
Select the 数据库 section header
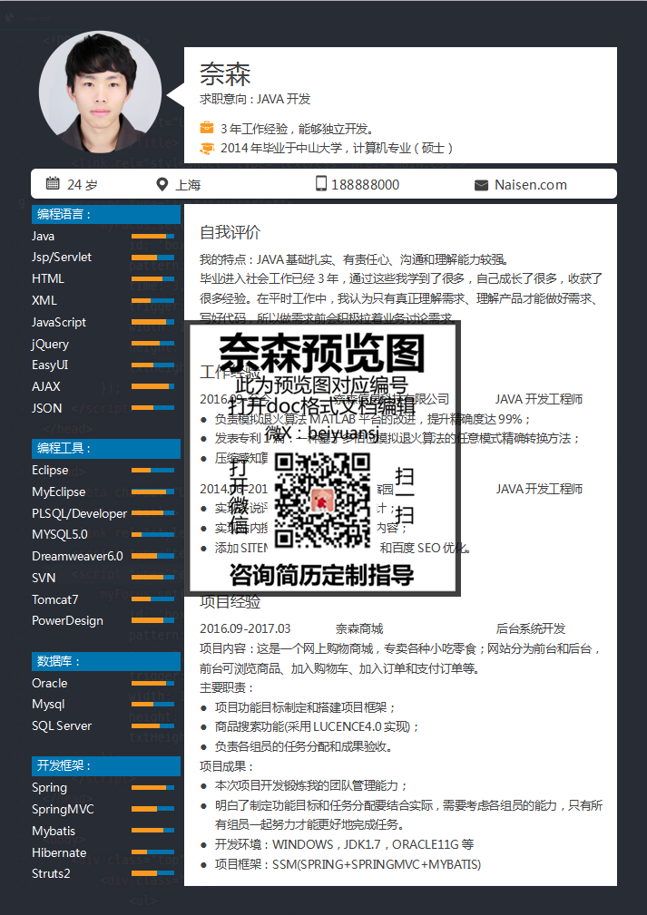[105, 661]
